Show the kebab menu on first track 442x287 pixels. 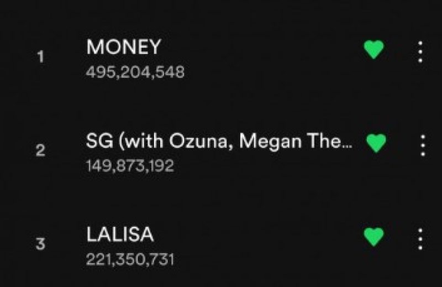pyautogui.click(x=420, y=52)
